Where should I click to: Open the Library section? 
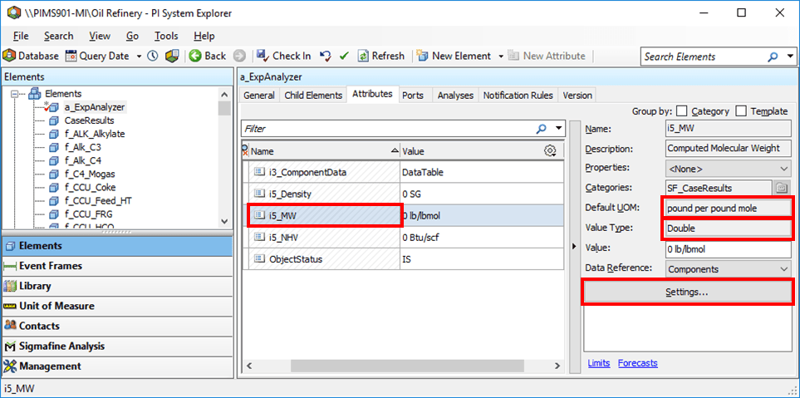117,286
